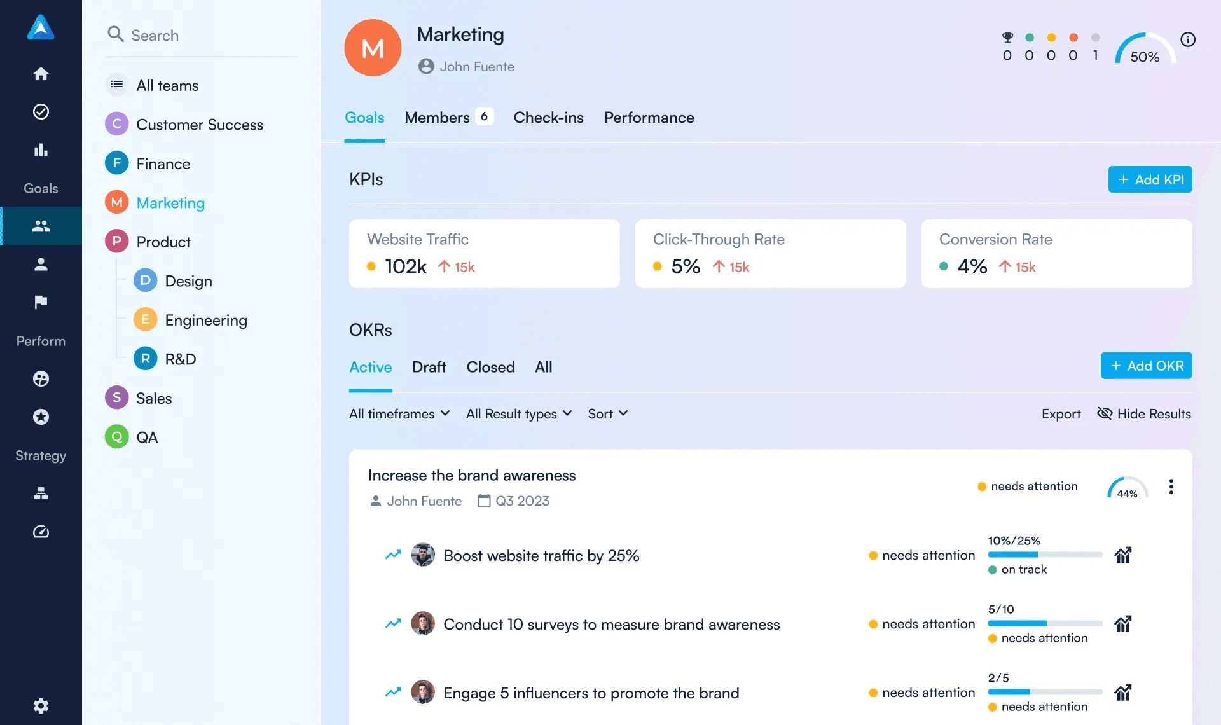1221x725 pixels.
Task: Open settings via the gear icon
Action: (40, 706)
